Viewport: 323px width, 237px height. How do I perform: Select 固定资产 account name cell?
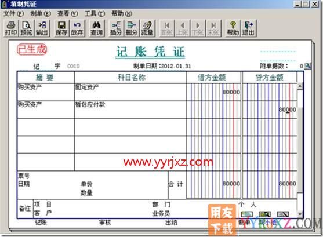130,92
